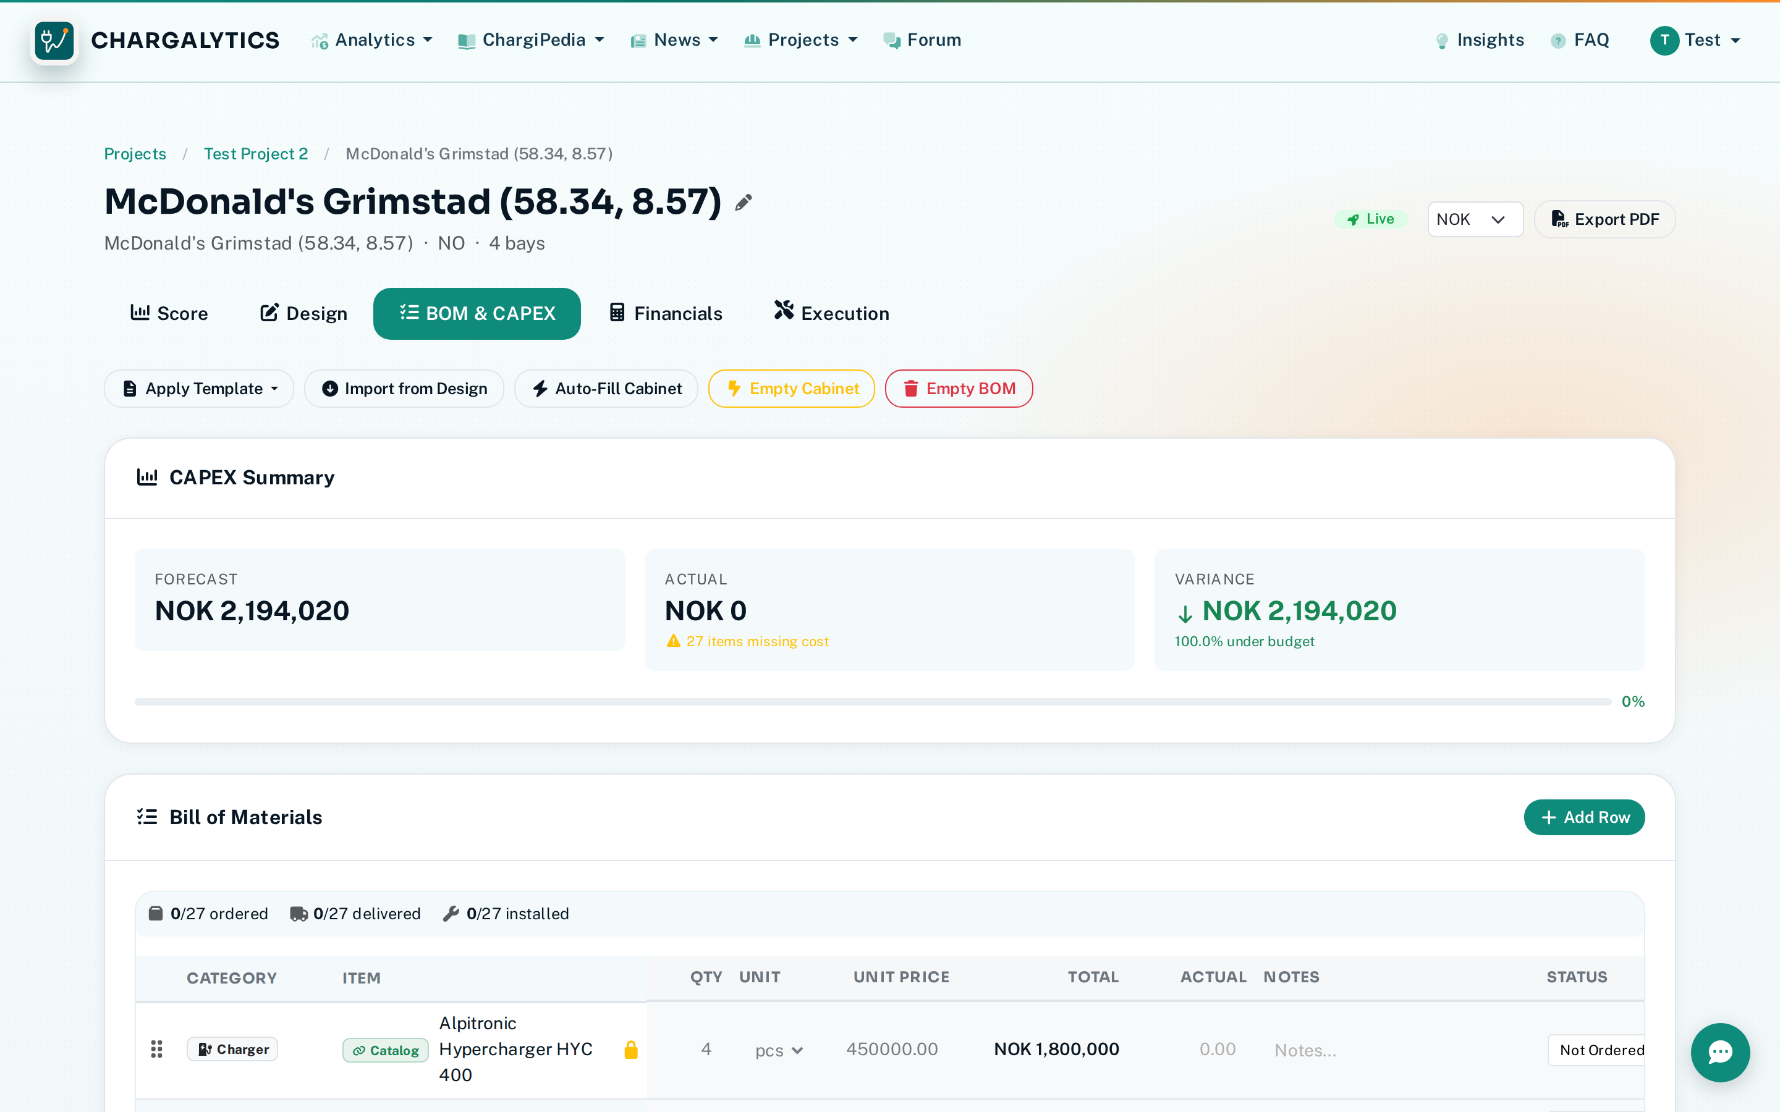Open the Test Project 2 breadcrumb

(x=256, y=154)
